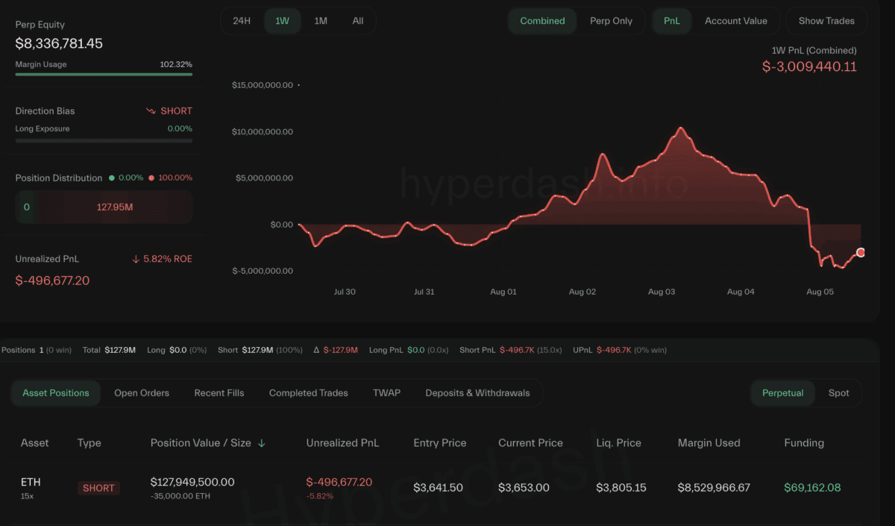
Task: Open the Recent Fills tab
Action: [x=219, y=392]
